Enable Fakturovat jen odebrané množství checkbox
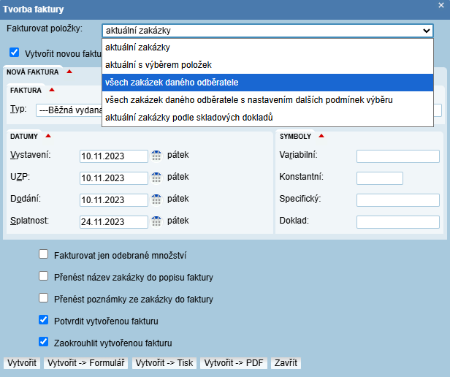450x377 pixels. tap(44, 255)
